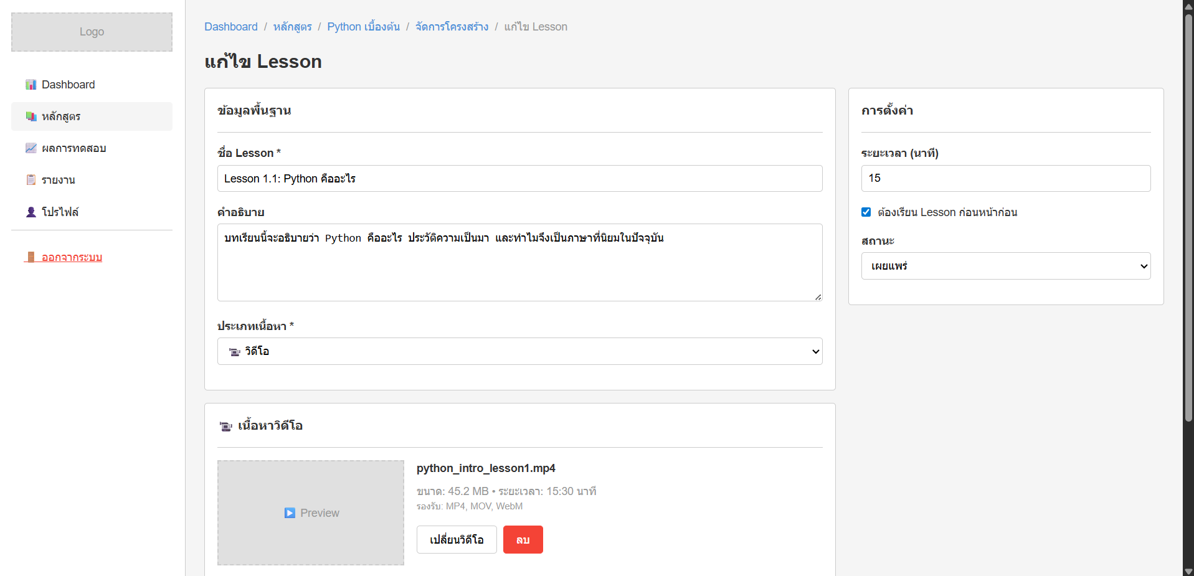Click the หลักสูตร books icon in sidebar
1194x576 pixels.
point(31,116)
